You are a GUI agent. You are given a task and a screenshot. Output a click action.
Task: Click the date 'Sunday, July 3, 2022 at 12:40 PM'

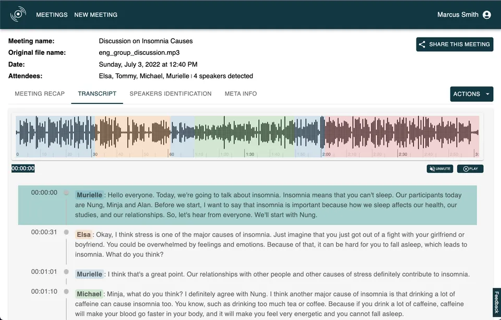pyautogui.click(x=148, y=64)
